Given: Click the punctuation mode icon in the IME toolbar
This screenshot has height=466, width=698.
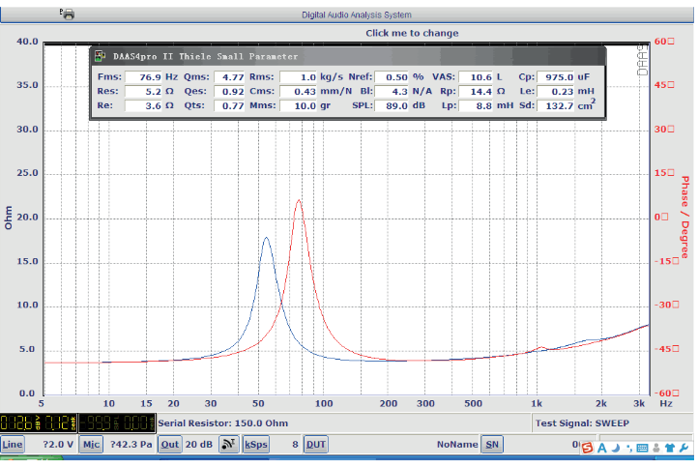Looking at the screenshot, I should pos(629,448).
